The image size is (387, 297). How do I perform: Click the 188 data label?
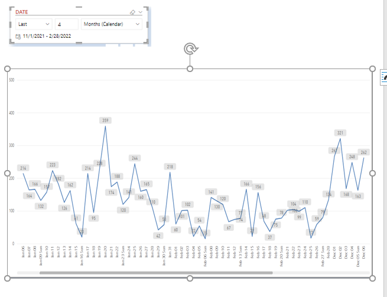tap(117, 176)
